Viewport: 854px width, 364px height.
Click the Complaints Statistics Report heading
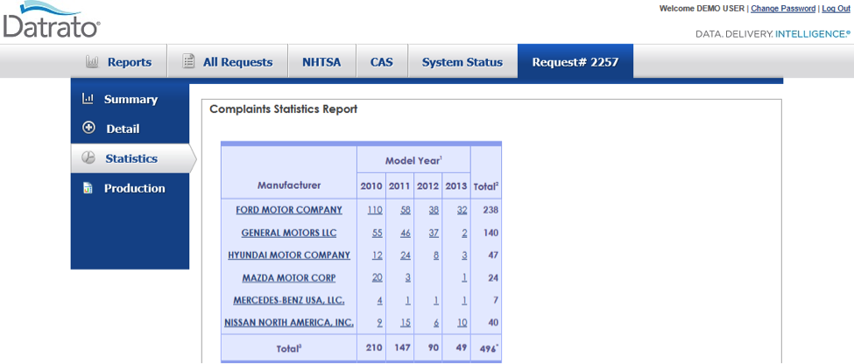point(283,109)
